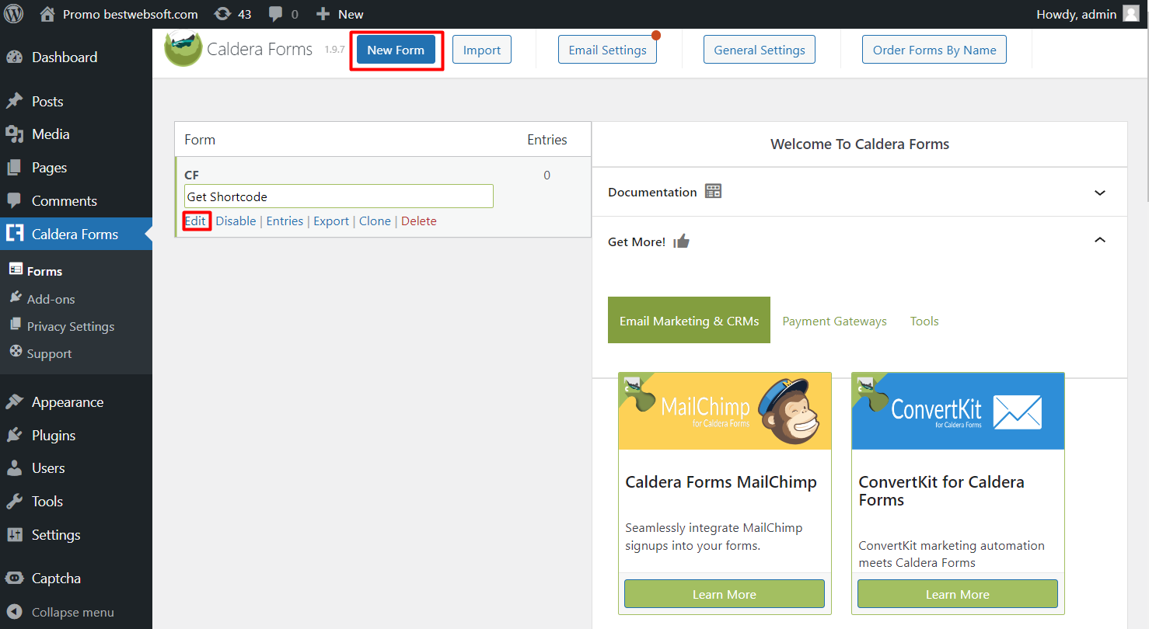Click the plus New icon in admin bar

323,14
